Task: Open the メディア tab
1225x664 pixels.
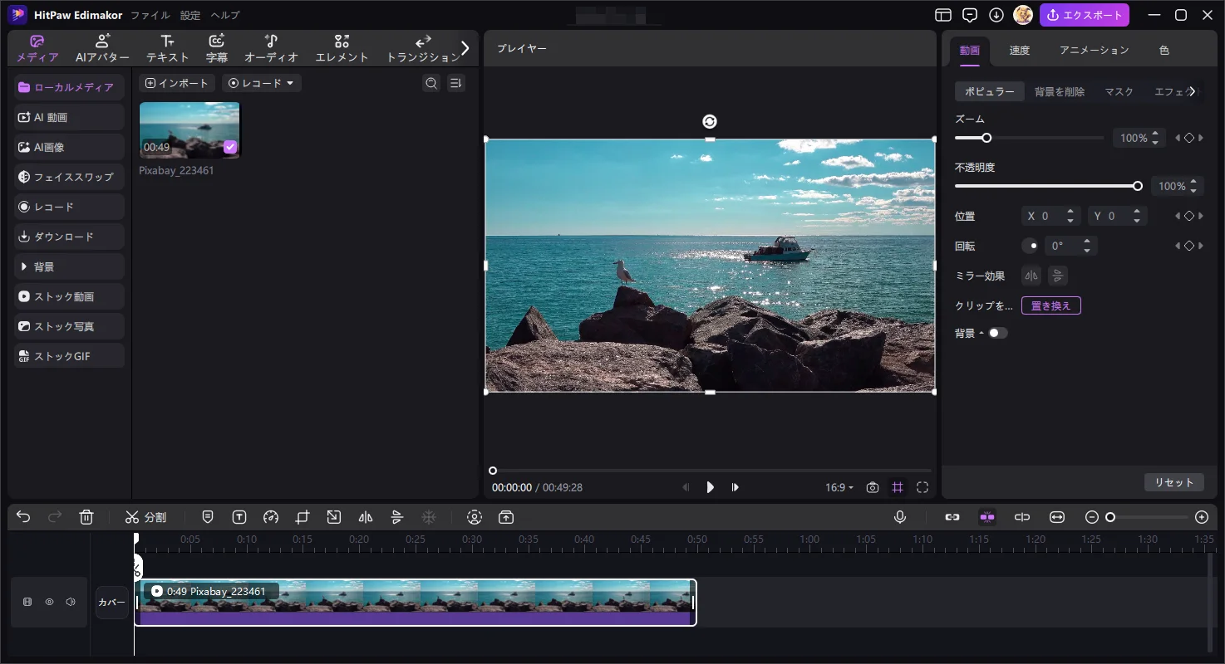Action: pyautogui.click(x=37, y=49)
